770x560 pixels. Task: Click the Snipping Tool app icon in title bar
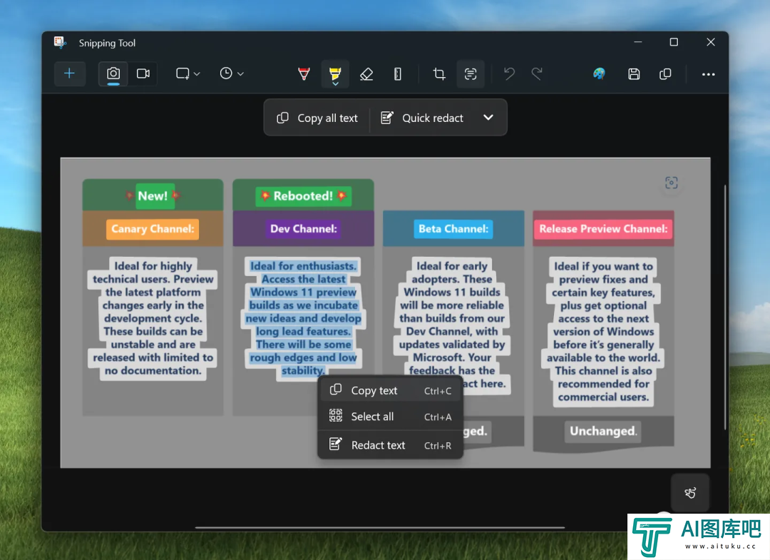click(60, 43)
